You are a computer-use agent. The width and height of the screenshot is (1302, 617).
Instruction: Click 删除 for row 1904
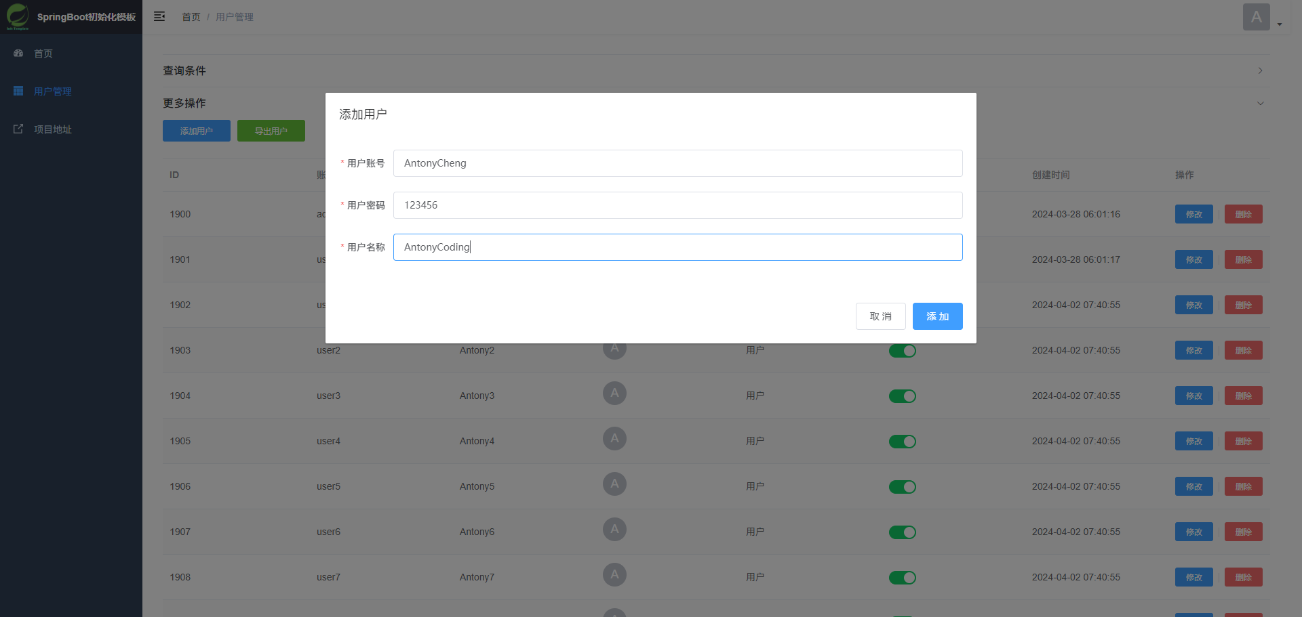coord(1244,396)
